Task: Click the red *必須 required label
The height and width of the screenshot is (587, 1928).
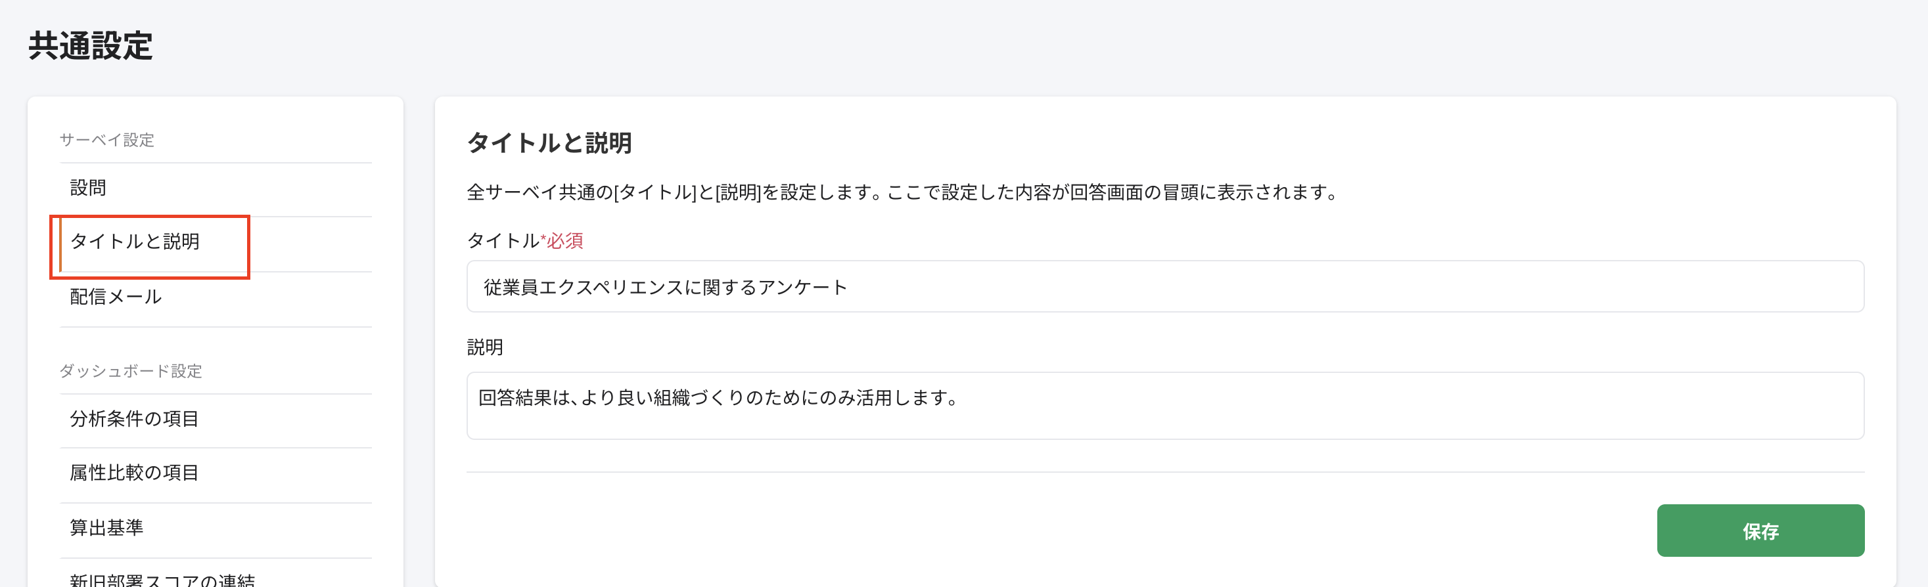Action: coord(563,241)
